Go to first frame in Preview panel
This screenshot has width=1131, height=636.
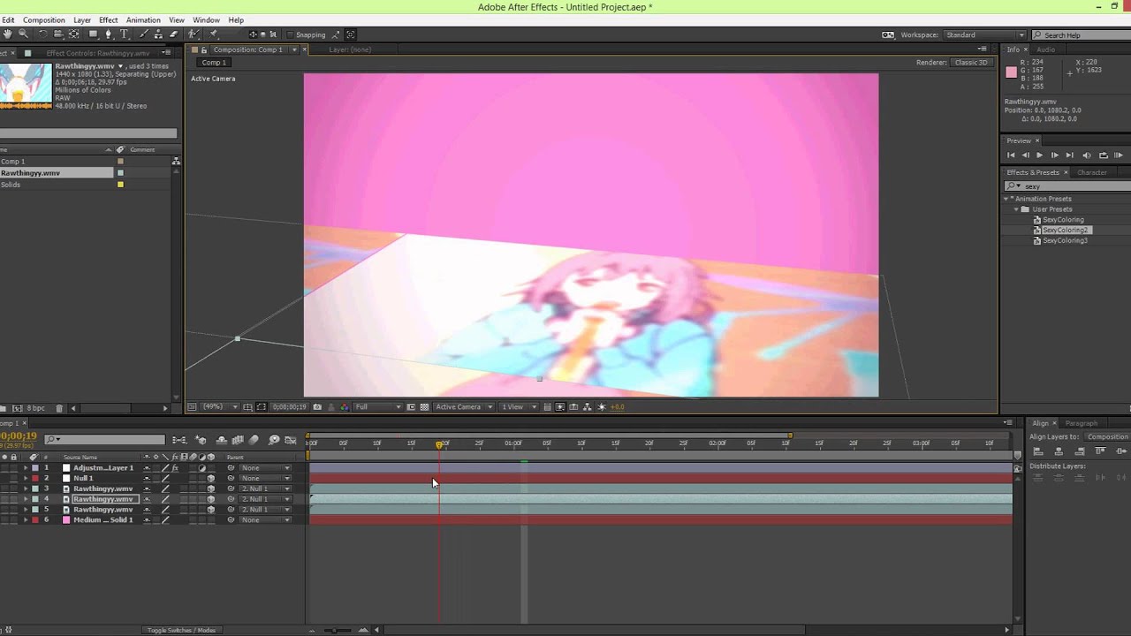[x=1011, y=155]
